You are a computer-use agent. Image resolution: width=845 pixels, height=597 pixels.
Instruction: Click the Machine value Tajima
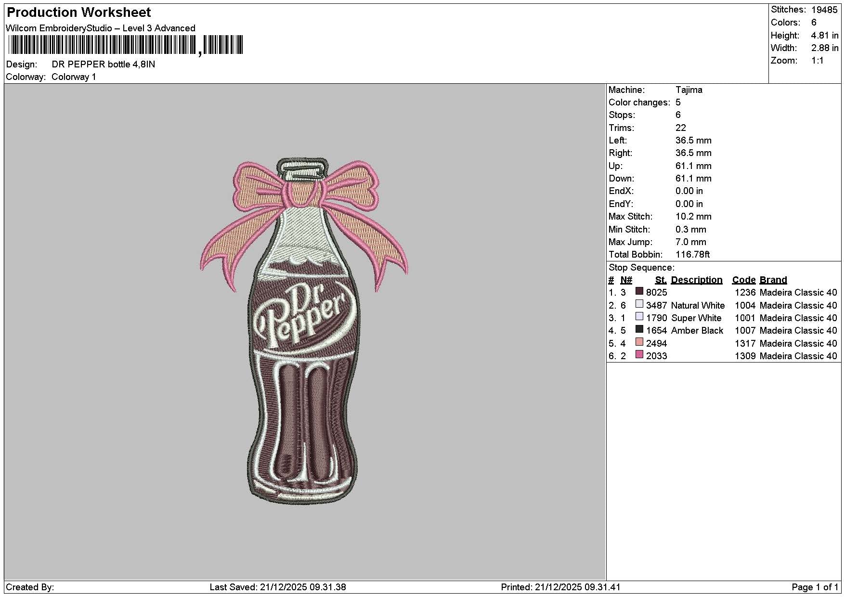(x=689, y=90)
